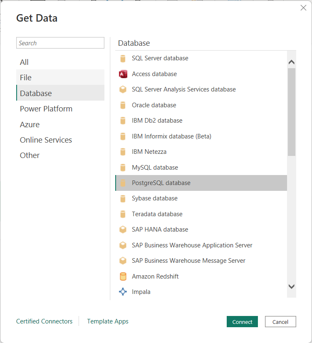Viewport: 312px width, 343px height.
Task: Click the SQL Server Analysis Services cube icon
Action: (123, 89)
